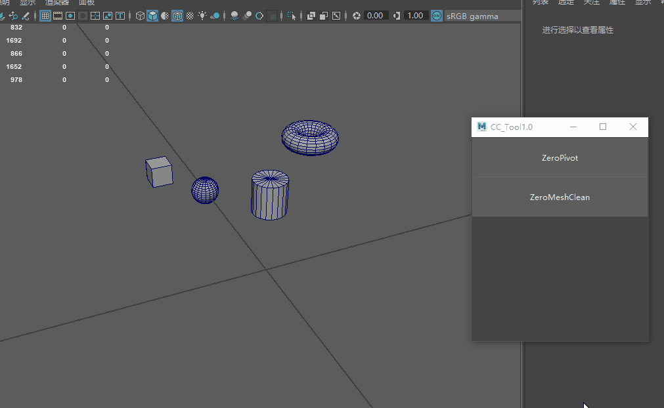Toggle wireframe on shaded icon

177,16
